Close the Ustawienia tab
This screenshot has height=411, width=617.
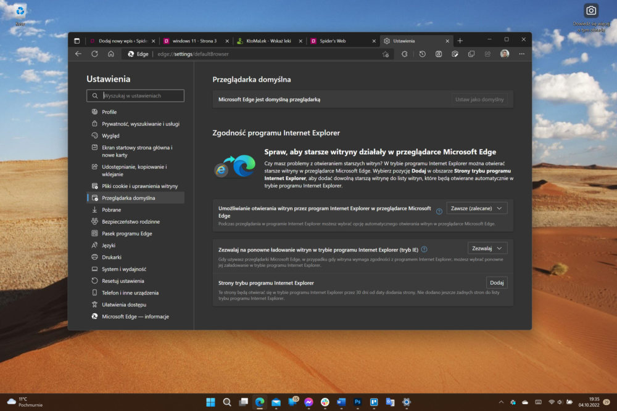447,41
